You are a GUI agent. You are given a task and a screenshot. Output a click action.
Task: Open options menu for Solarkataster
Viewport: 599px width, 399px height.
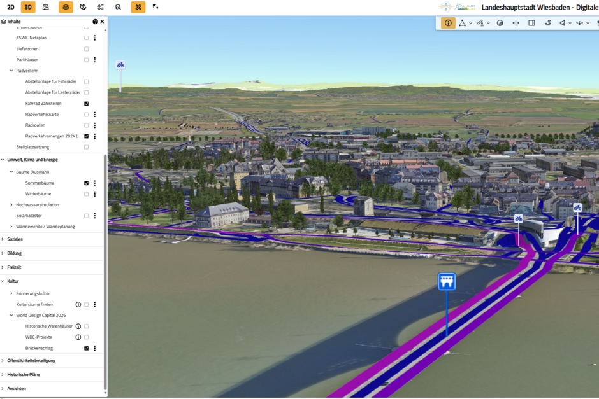click(95, 216)
